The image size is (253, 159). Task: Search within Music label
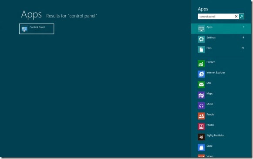pyautogui.click(x=210, y=104)
